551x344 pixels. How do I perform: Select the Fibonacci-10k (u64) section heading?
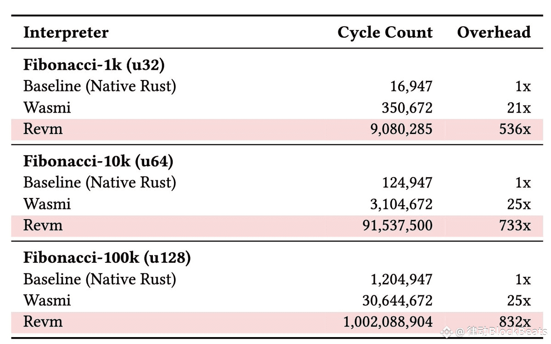click(x=98, y=162)
